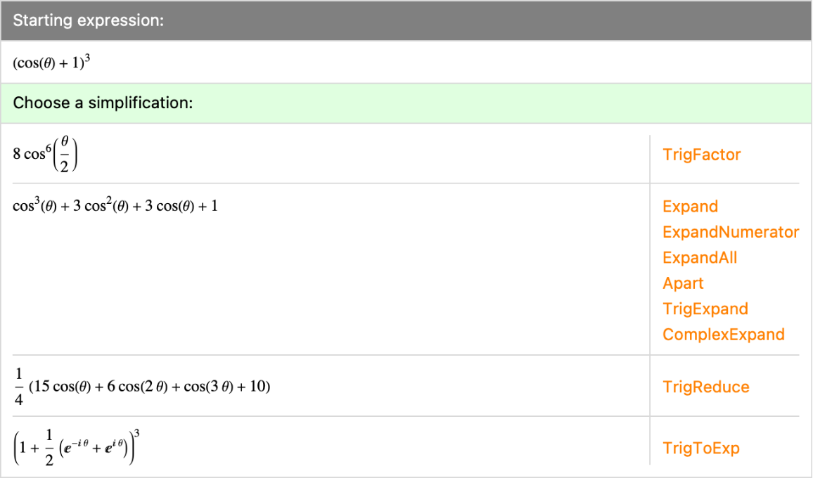Viewport: 813px width, 478px height.
Task: Choose TrigExpand from the list
Action: point(705,309)
